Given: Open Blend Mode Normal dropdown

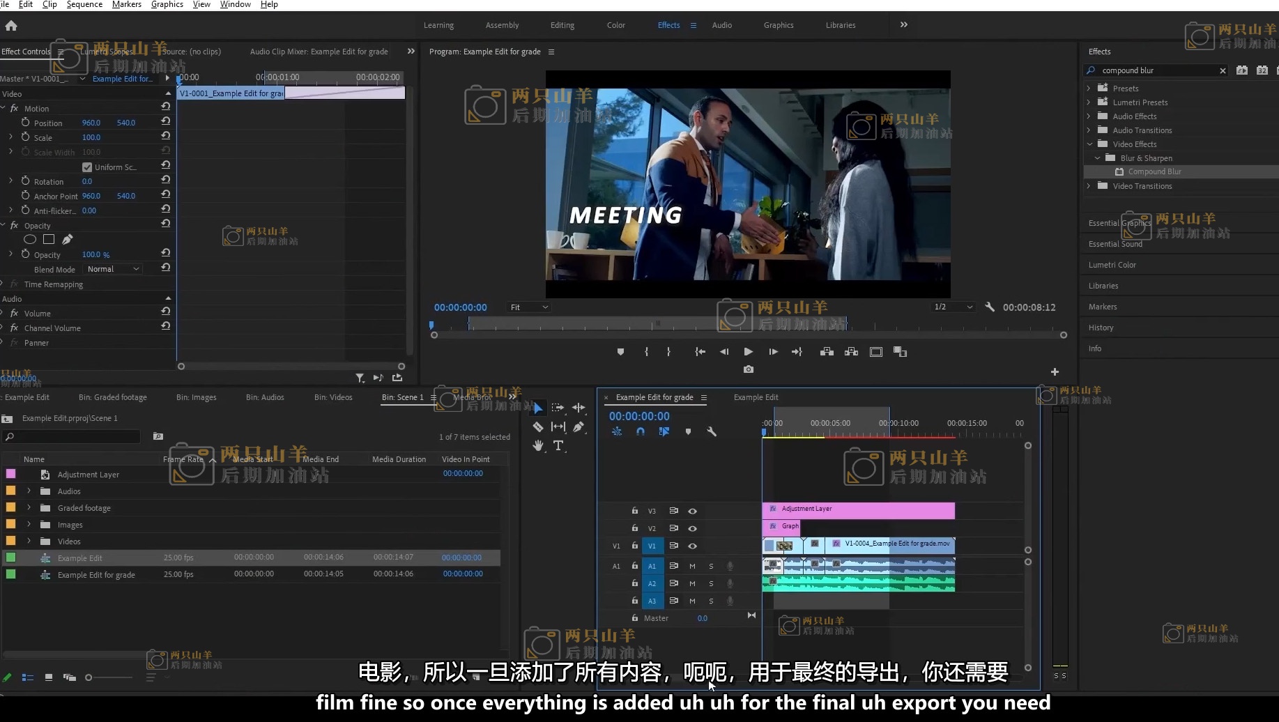Looking at the screenshot, I should point(113,269).
